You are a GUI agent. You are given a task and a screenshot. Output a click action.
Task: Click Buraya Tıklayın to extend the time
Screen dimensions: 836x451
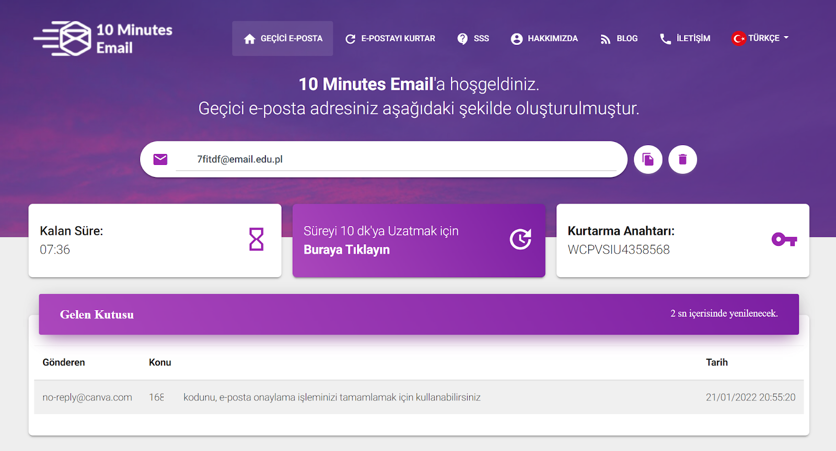[x=346, y=250]
